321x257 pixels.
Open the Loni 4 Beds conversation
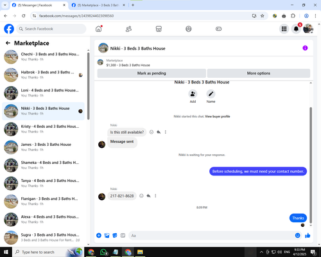(x=43, y=93)
